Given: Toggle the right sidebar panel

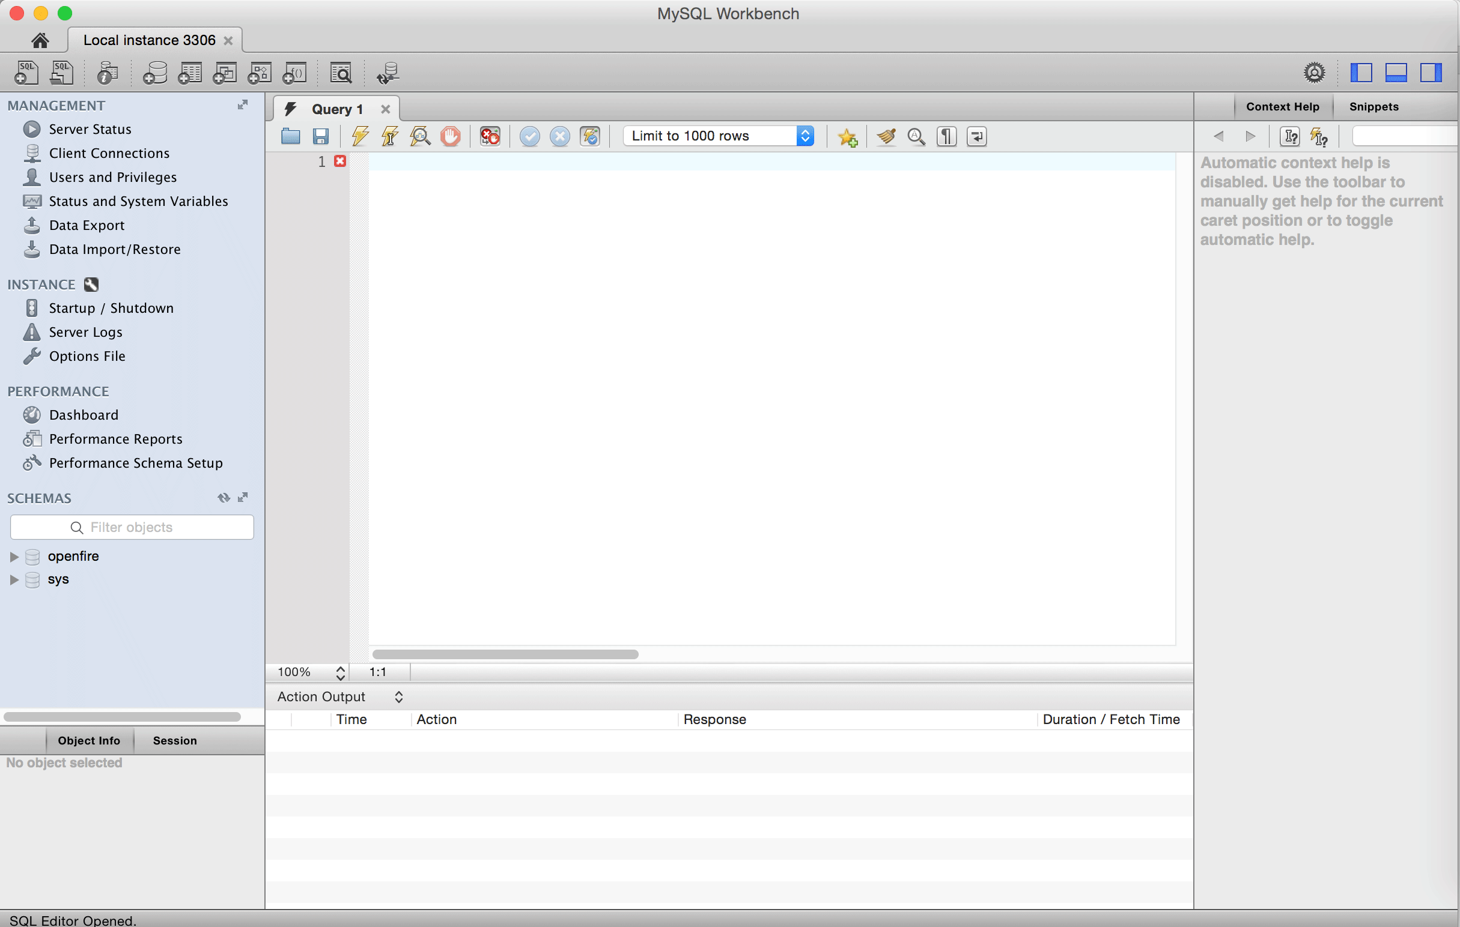Looking at the screenshot, I should pyautogui.click(x=1431, y=73).
